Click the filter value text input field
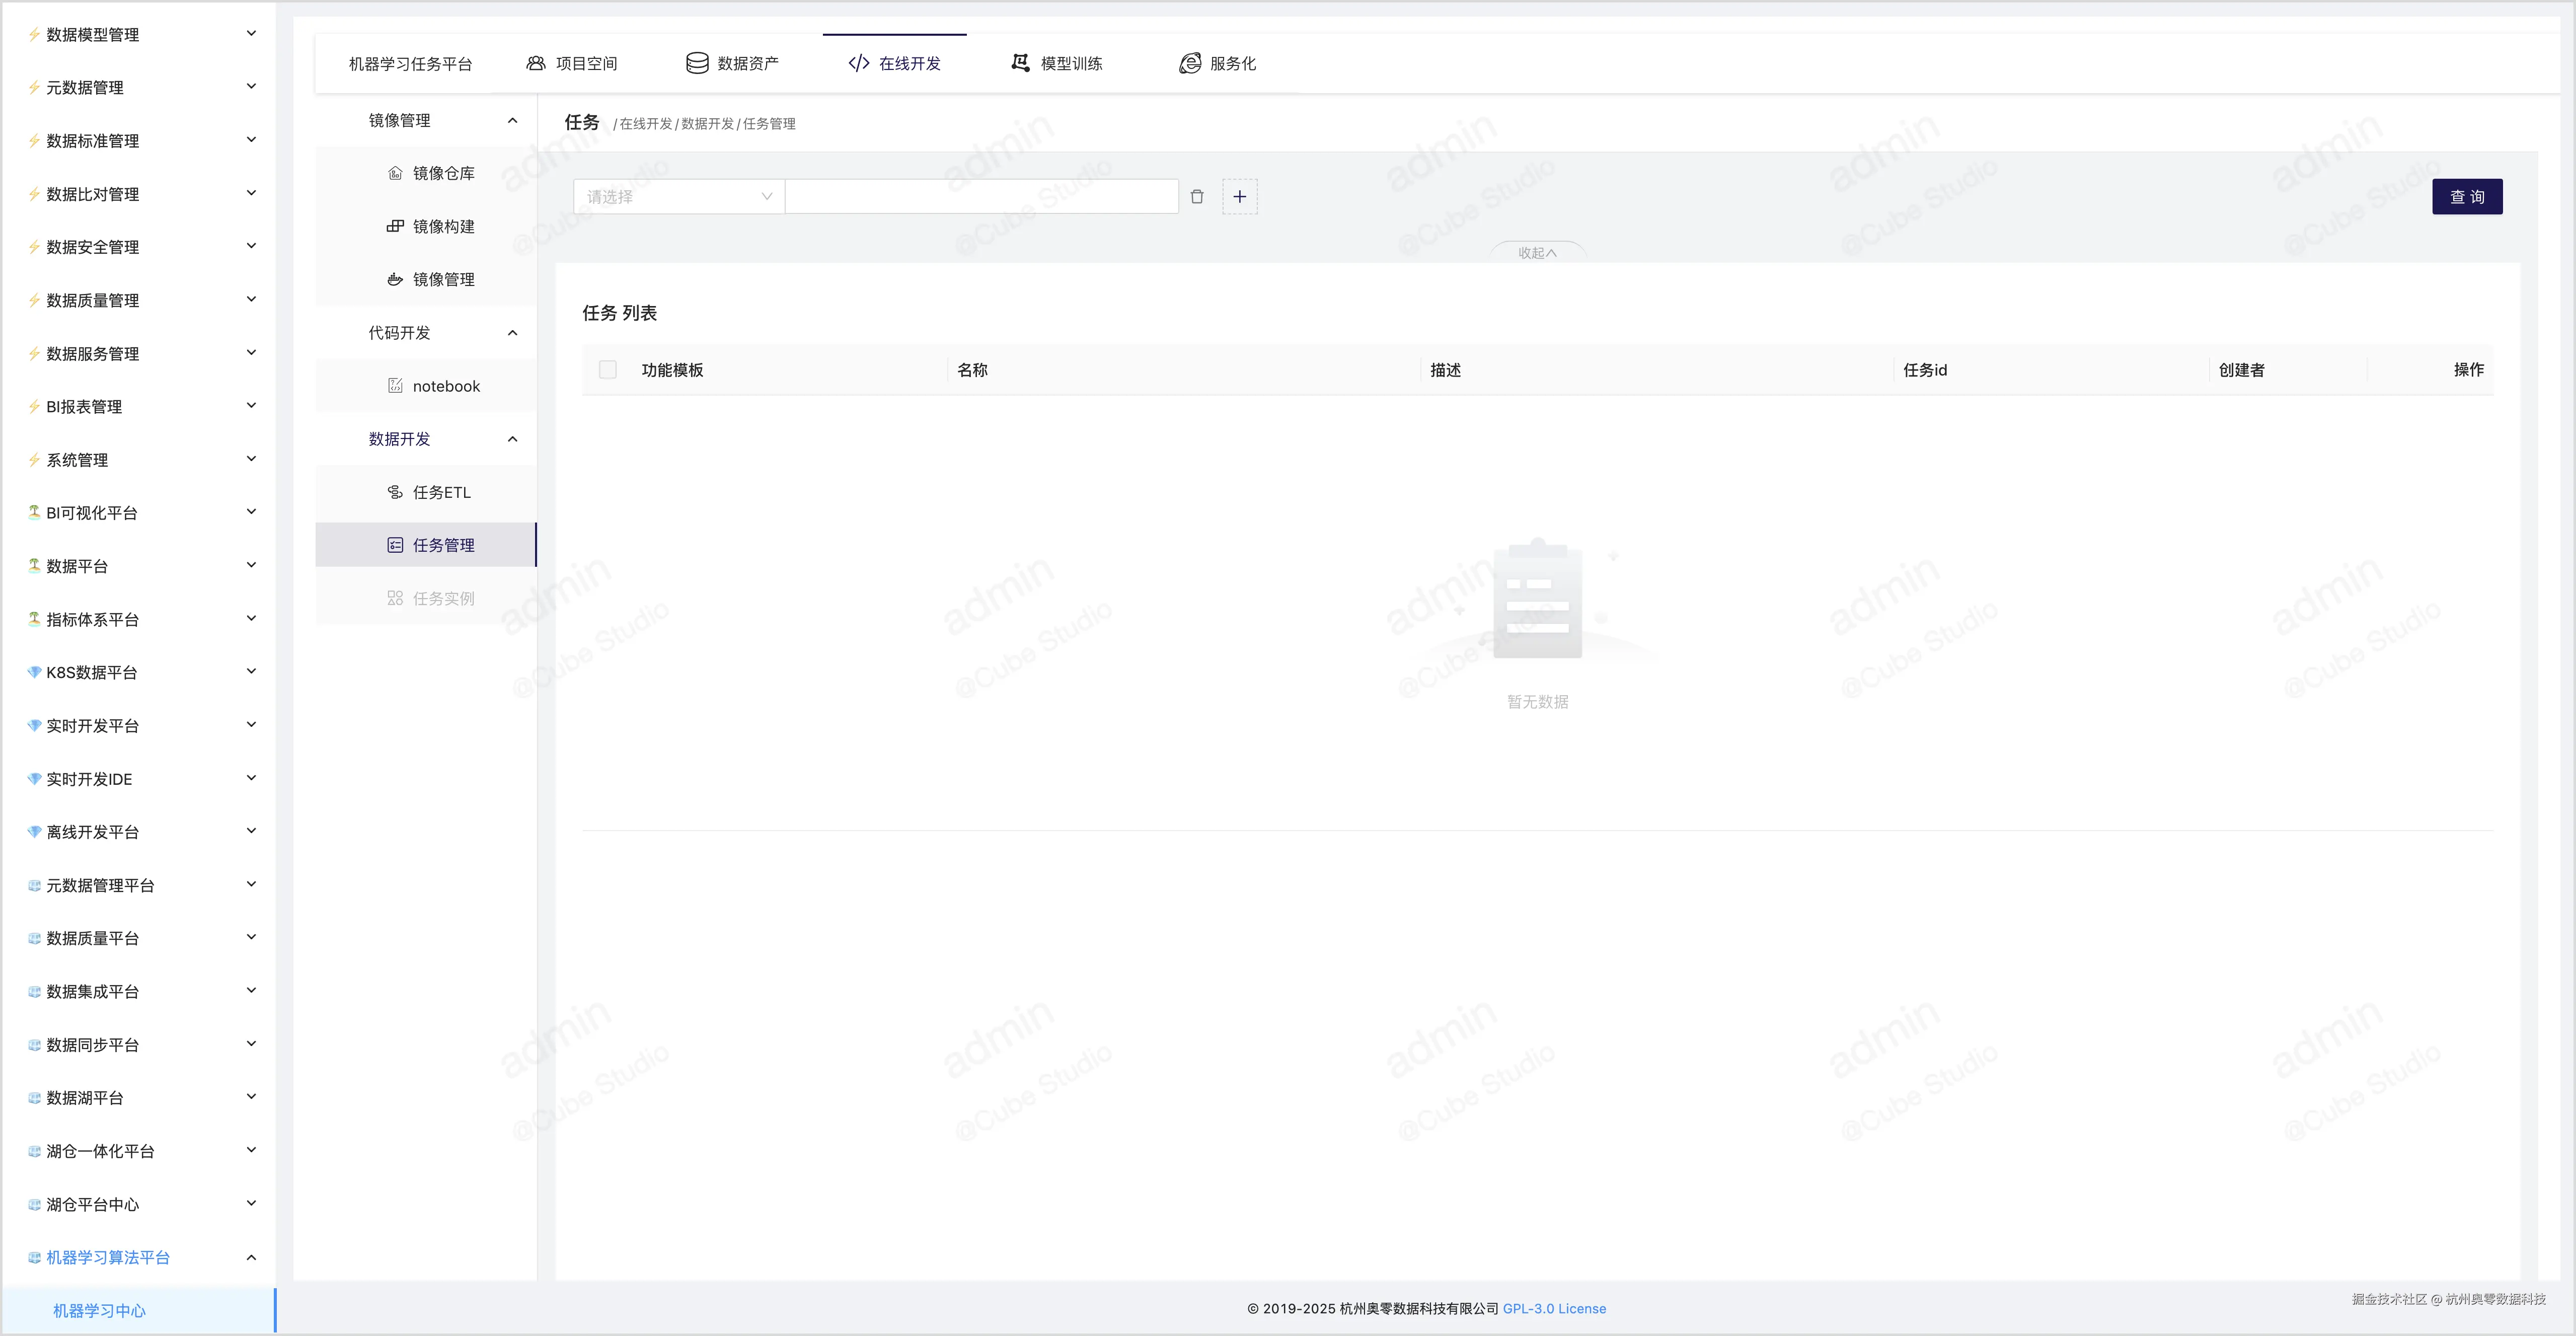Screen dimensions: 2576x1336 (x=981, y=197)
